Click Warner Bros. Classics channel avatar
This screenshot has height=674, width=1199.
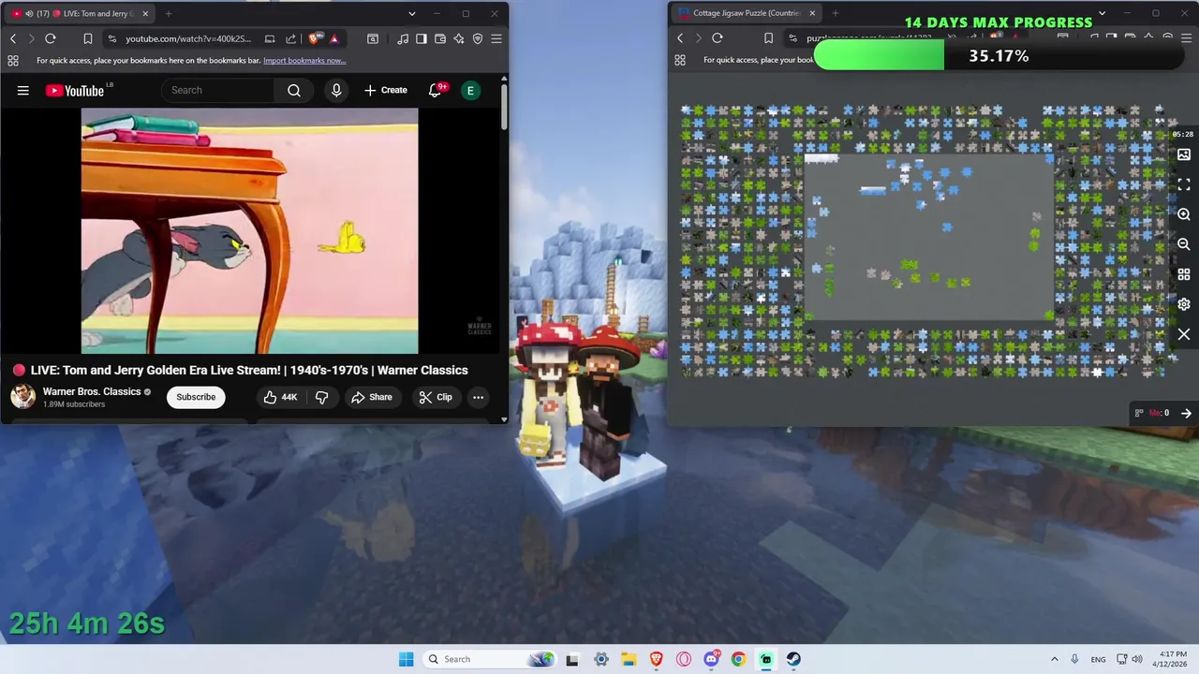click(22, 397)
